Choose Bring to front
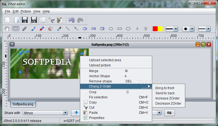Image resolution: width=218 pixels, height=126 pixels. [x=169, y=88]
